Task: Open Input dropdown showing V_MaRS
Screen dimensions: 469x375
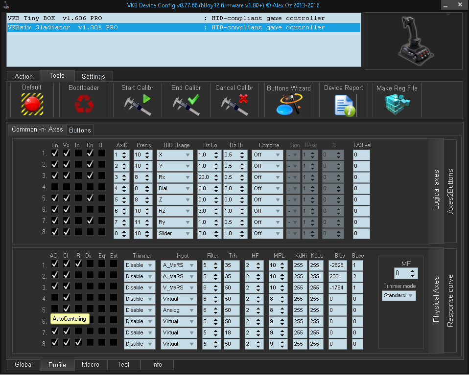Action: coord(179,287)
